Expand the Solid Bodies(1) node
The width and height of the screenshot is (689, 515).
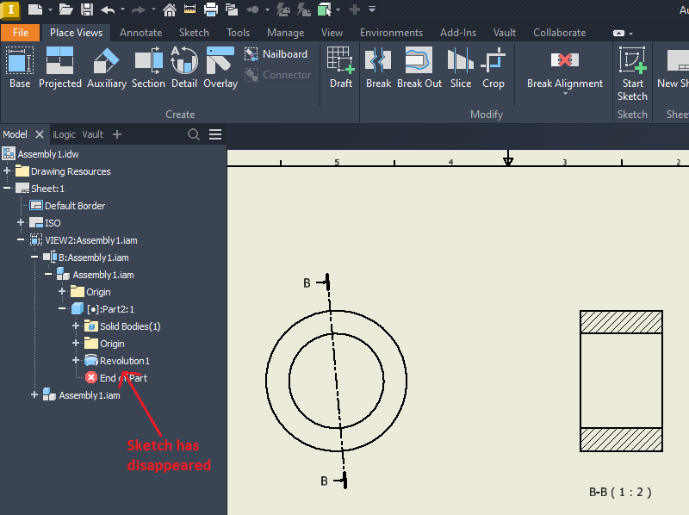[76, 326]
